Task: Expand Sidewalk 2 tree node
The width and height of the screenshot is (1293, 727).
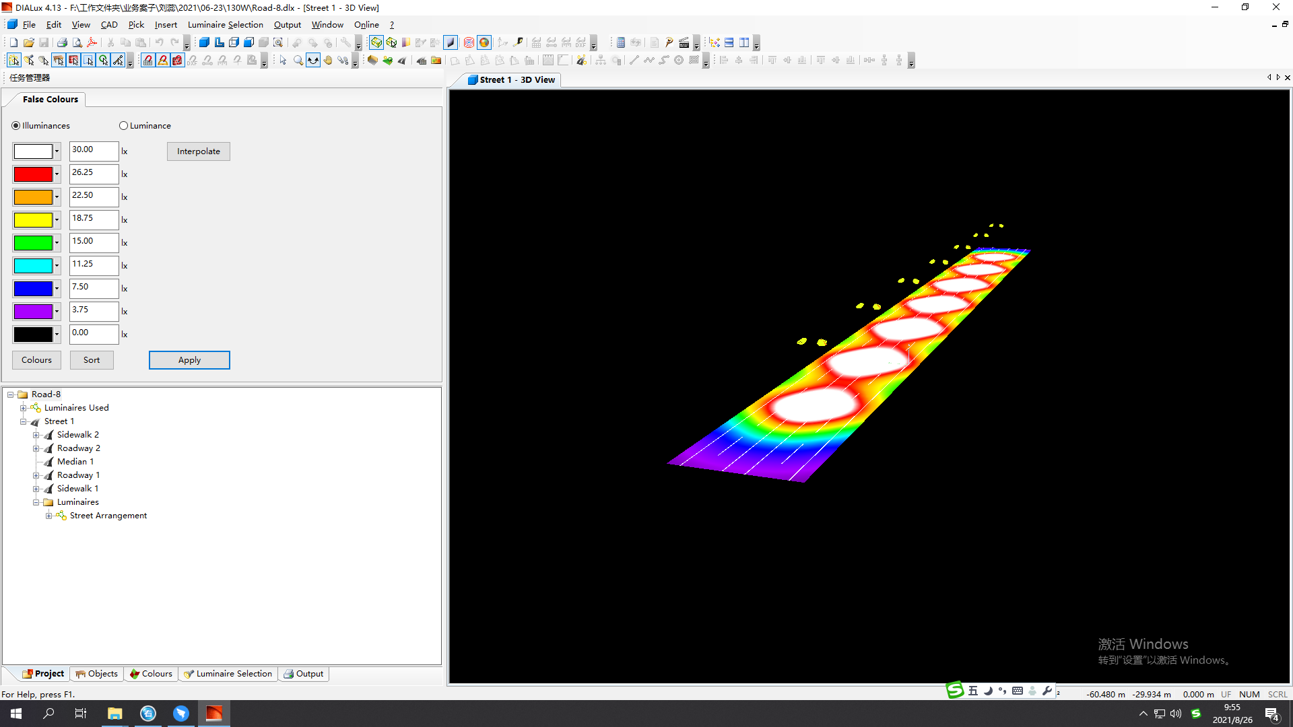Action: (36, 435)
